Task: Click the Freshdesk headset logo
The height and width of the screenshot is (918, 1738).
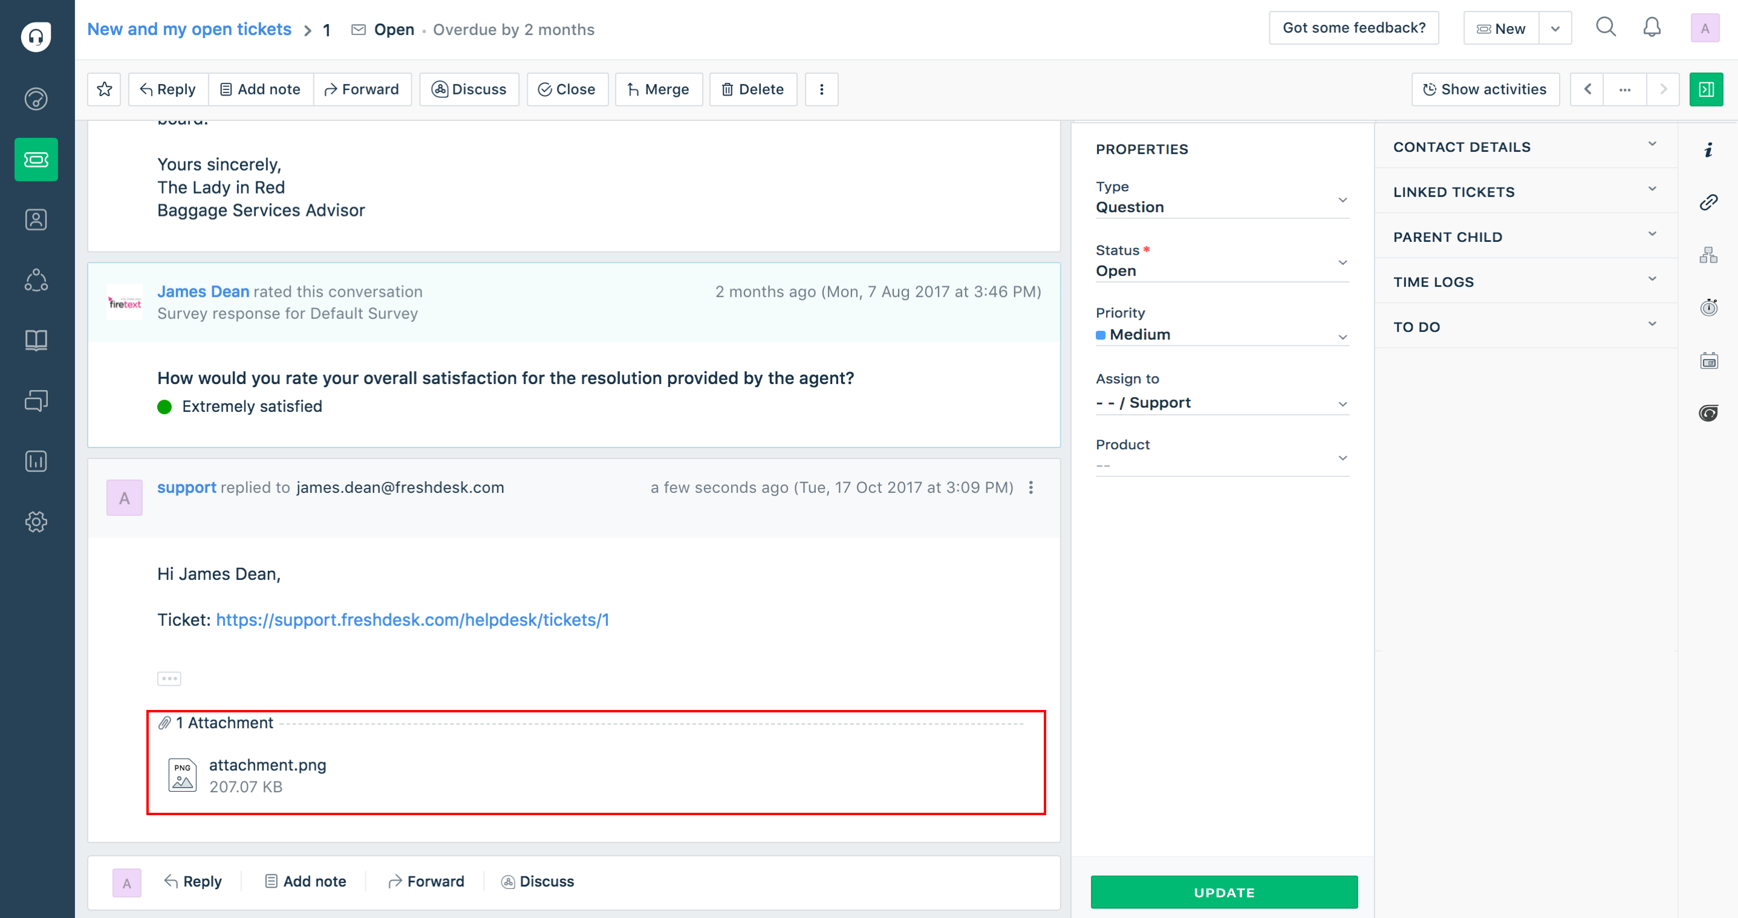Action: [x=36, y=36]
